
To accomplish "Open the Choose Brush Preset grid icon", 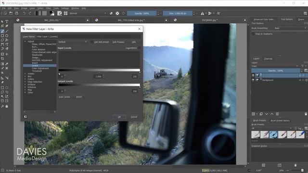I will (x=65, y=13).
